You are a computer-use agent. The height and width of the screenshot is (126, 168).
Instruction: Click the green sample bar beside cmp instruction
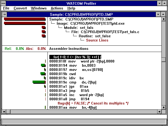pos(38,82)
